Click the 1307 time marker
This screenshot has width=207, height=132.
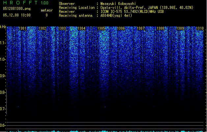coord(141,28)
